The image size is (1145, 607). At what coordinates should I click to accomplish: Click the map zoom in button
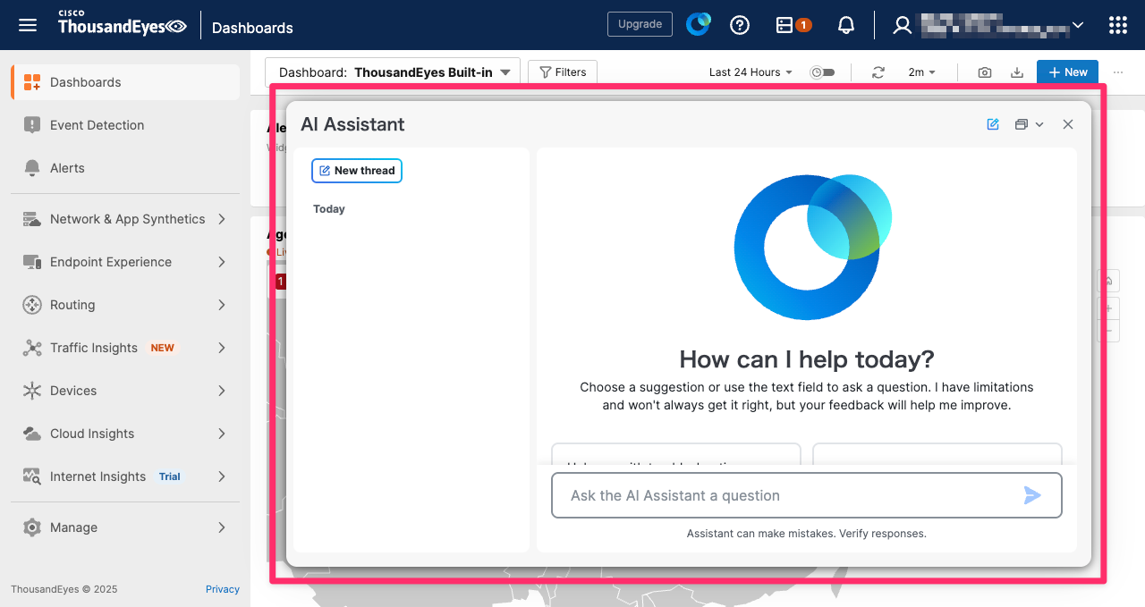click(x=1109, y=308)
